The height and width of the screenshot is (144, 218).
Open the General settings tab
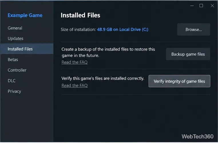pyautogui.click(x=15, y=28)
